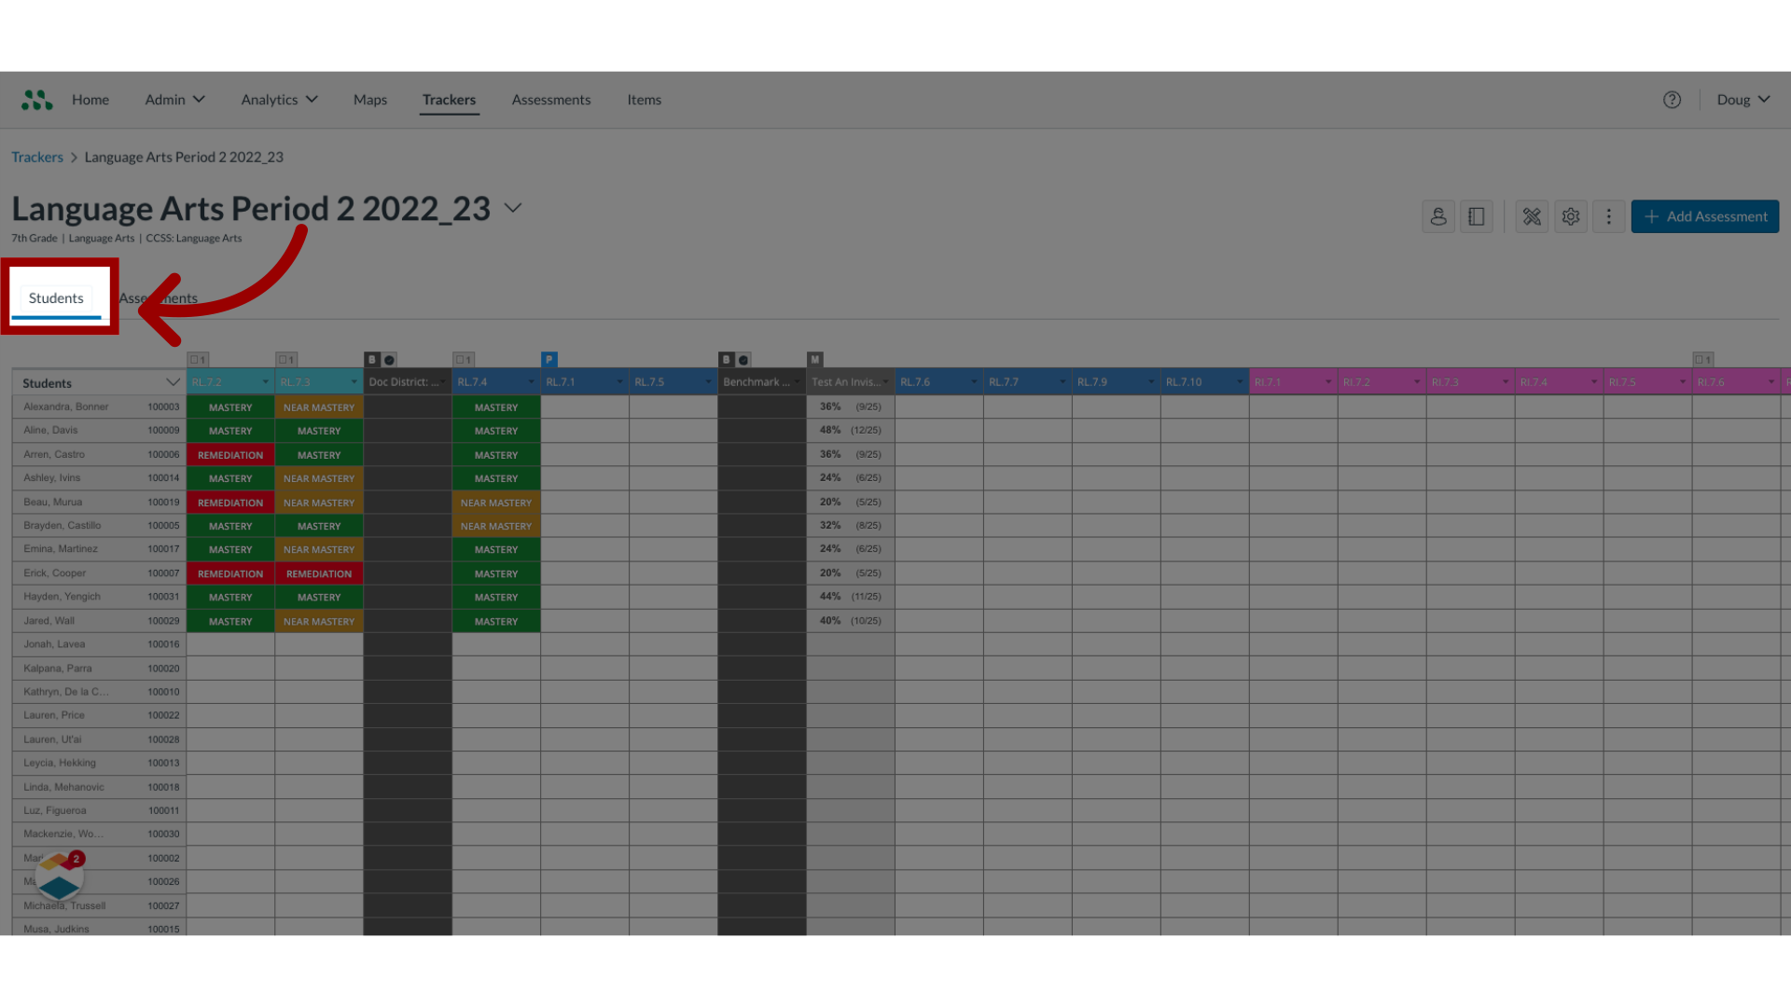1791x1007 pixels.
Task: Click the Trackers breadcrumb link
Action: click(x=37, y=156)
